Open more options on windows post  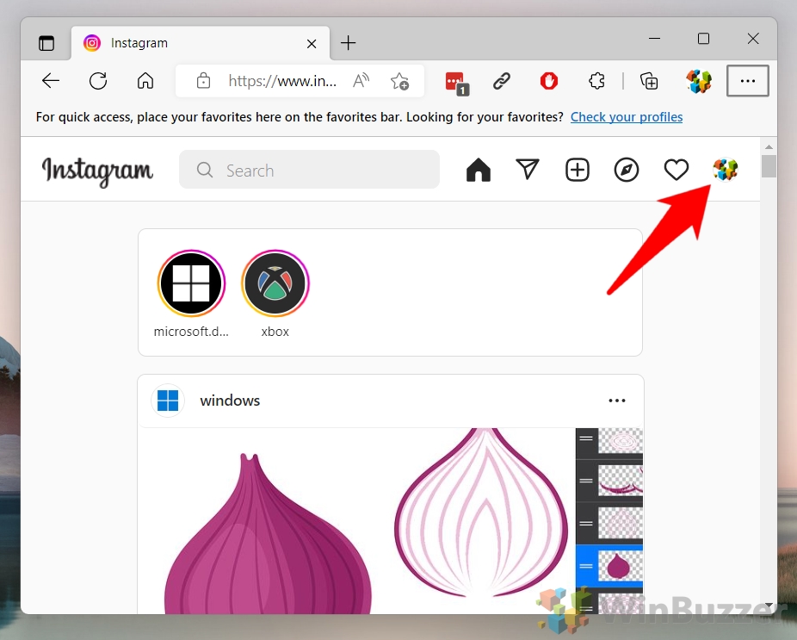click(617, 401)
